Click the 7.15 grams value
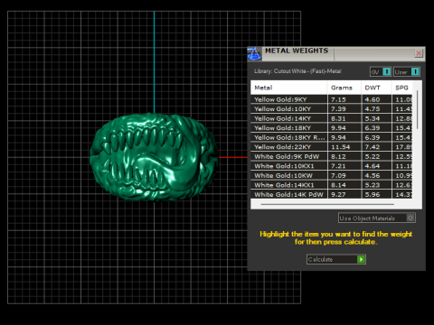This screenshot has height=325, width=434. click(x=338, y=99)
